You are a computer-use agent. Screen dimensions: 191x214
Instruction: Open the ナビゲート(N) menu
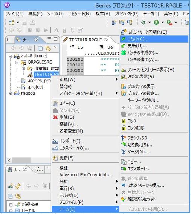79,14
